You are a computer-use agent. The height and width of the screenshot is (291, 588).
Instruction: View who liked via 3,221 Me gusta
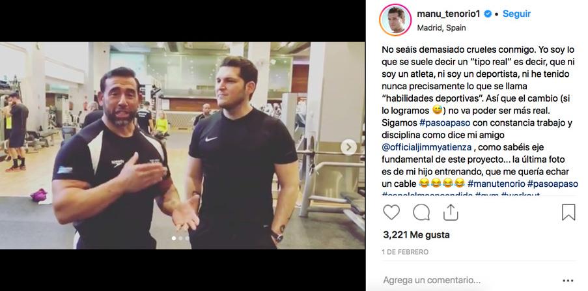(x=416, y=235)
